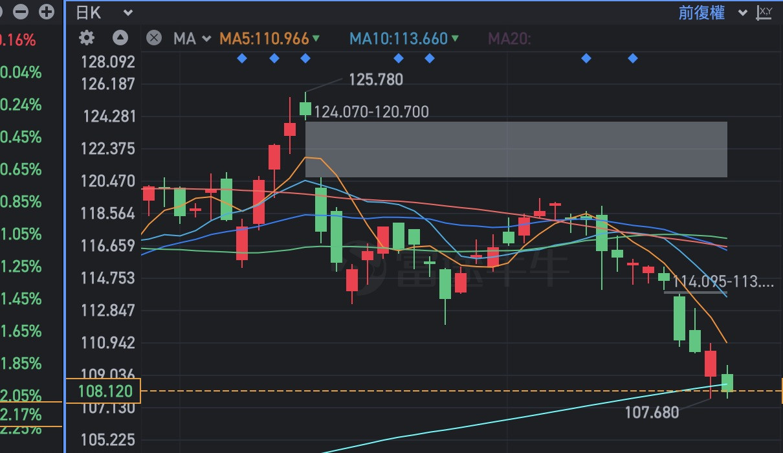Image resolution: width=783 pixels, height=453 pixels.
Task: Click the zoom in plus icon
Action: [47, 12]
